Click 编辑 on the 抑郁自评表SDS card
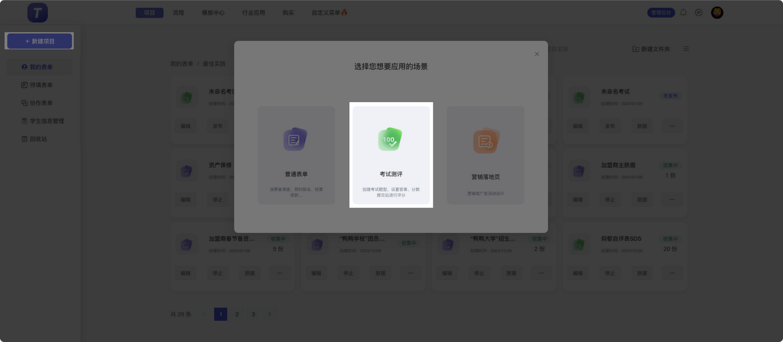The image size is (783, 342). coord(578,273)
